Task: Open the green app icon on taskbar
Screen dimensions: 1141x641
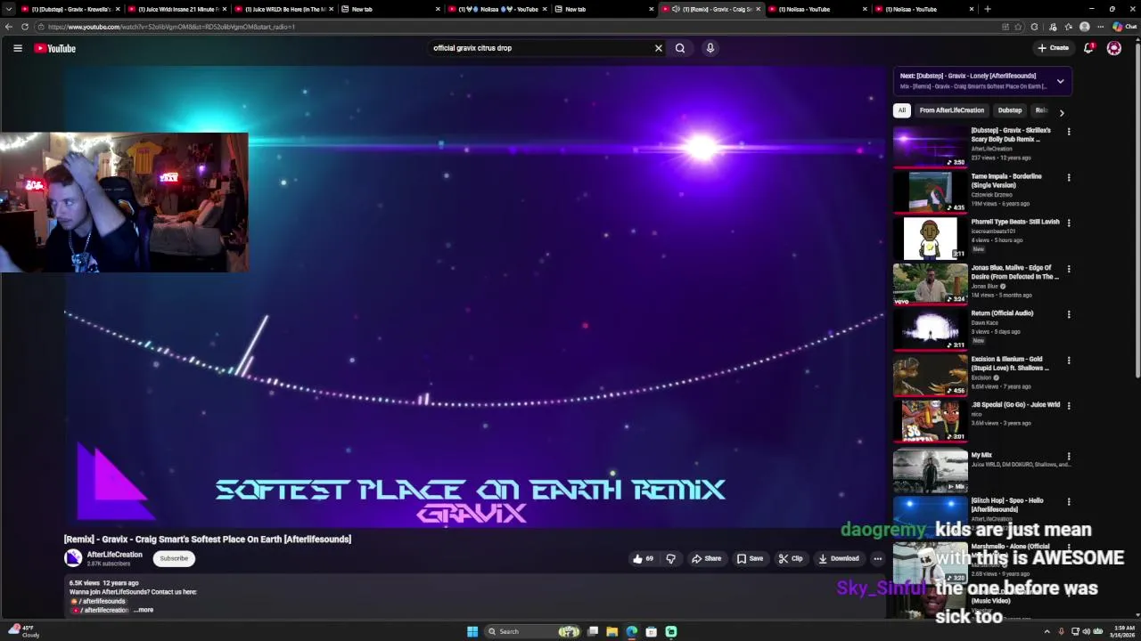Action: (x=671, y=631)
